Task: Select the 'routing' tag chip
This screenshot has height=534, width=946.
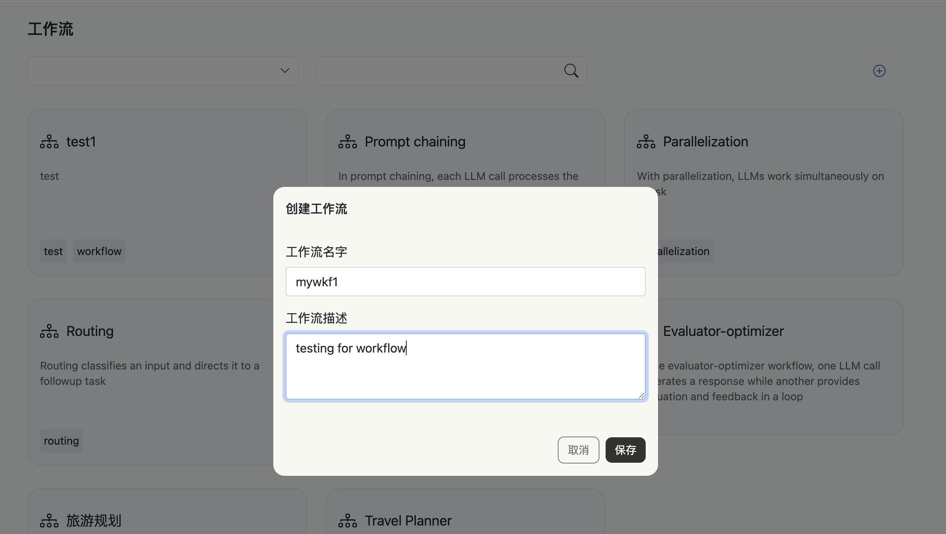Action: (x=61, y=441)
